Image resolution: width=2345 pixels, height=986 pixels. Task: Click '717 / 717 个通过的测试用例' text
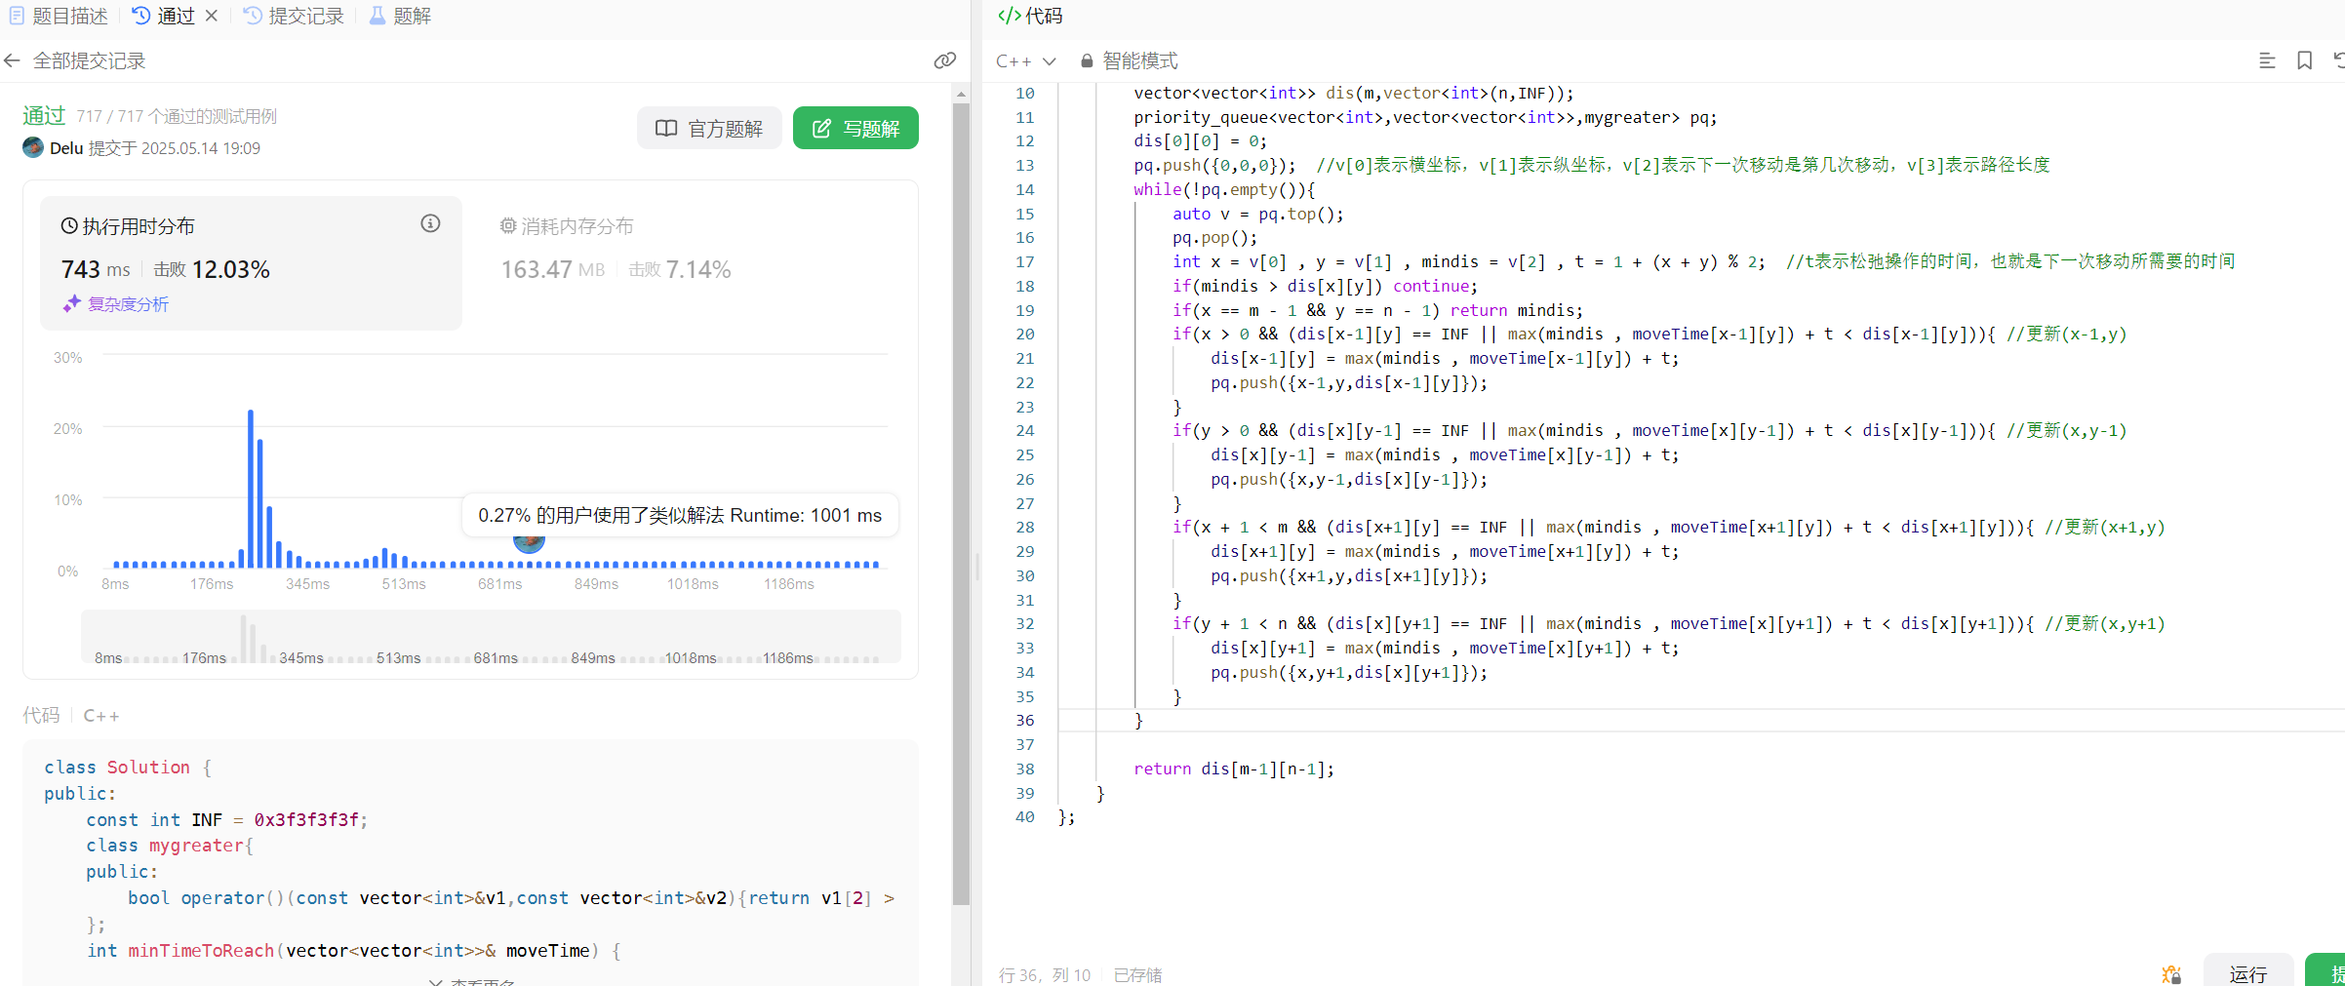tap(177, 116)
